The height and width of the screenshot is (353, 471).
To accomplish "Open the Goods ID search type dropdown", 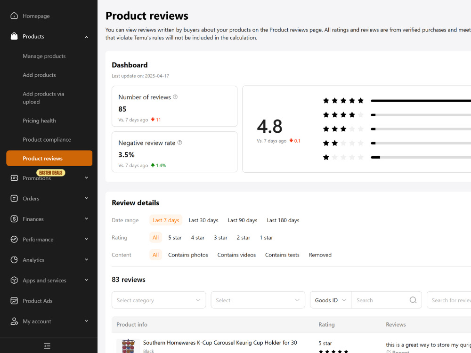I will click(331, 300).
